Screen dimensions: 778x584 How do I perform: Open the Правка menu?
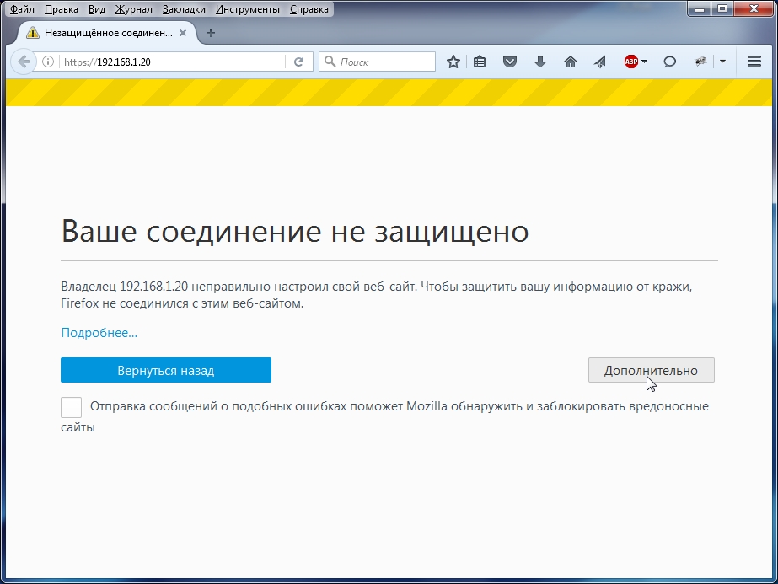point(61,9)
